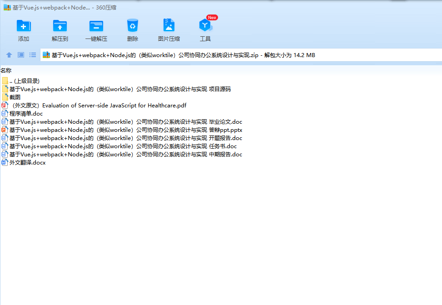Click the 360压缩 title bar app icon
Image resolution: width=442 pixels, height=305 pixels.
(x=7, y=7)
